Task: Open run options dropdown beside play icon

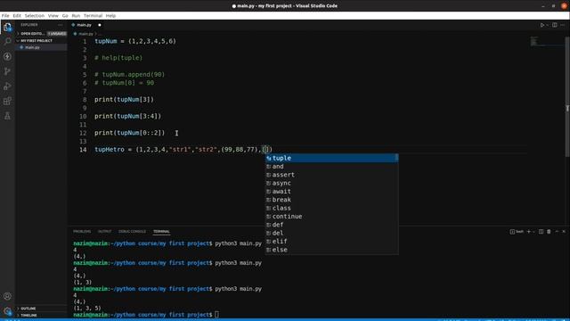Action: point(547,25)
